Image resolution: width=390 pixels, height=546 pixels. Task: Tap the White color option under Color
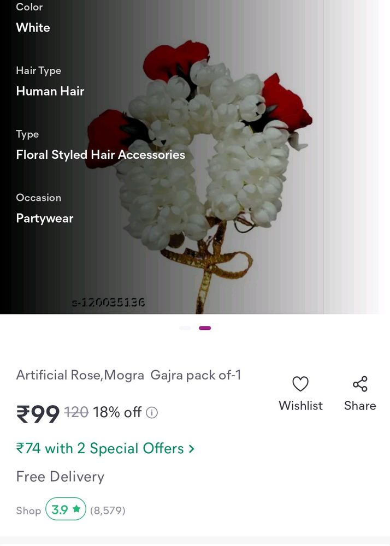click(x=33, y=27)
